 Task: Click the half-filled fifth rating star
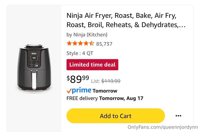[91, 43]
